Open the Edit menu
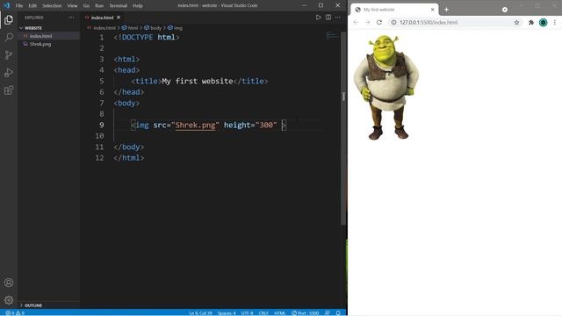 click(32, 6)
